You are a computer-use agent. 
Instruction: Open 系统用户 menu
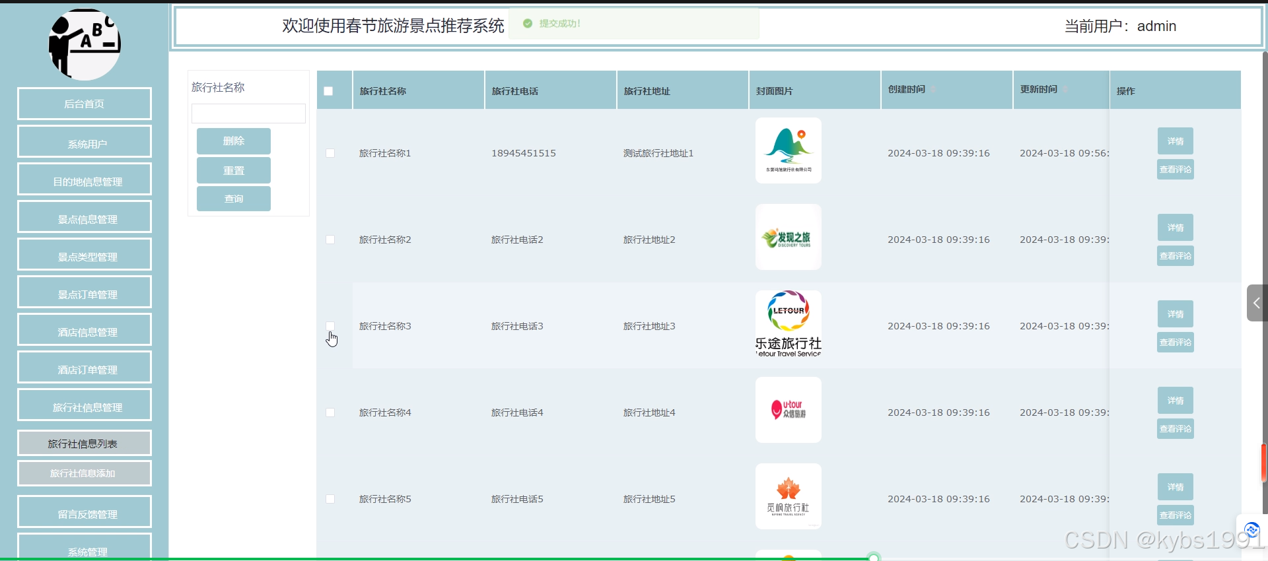(x=85, y=141)
